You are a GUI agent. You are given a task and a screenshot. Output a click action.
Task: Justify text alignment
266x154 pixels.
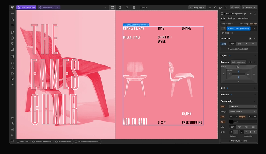click(253, 127)
